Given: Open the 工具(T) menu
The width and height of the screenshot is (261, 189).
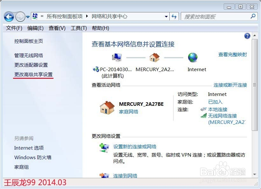Looking at the screenshot, I should coord(79,28).
